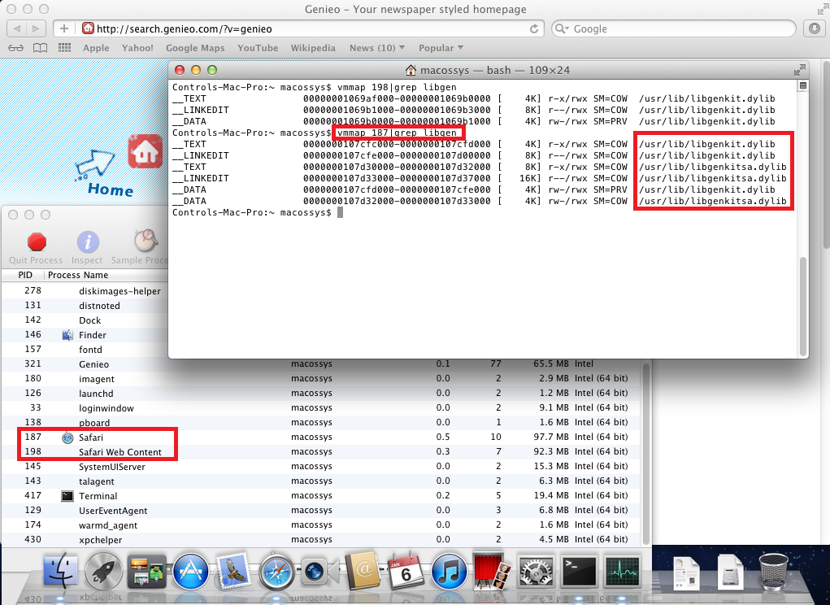This screenshot has height=605, width=830.
Task: Open Launchpad from the Dock
Action: (x=104, y=571)
